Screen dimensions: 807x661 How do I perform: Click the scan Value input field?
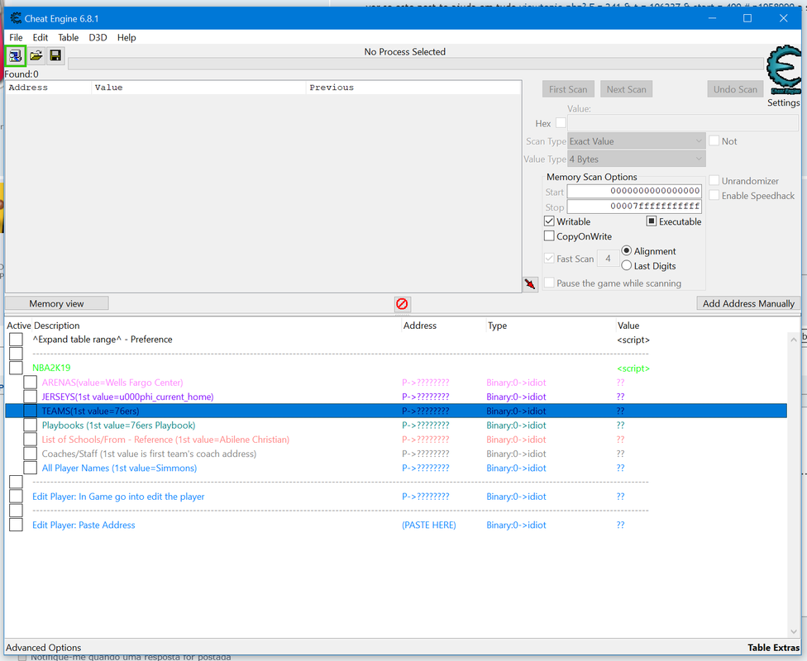(x=683, y=123)
